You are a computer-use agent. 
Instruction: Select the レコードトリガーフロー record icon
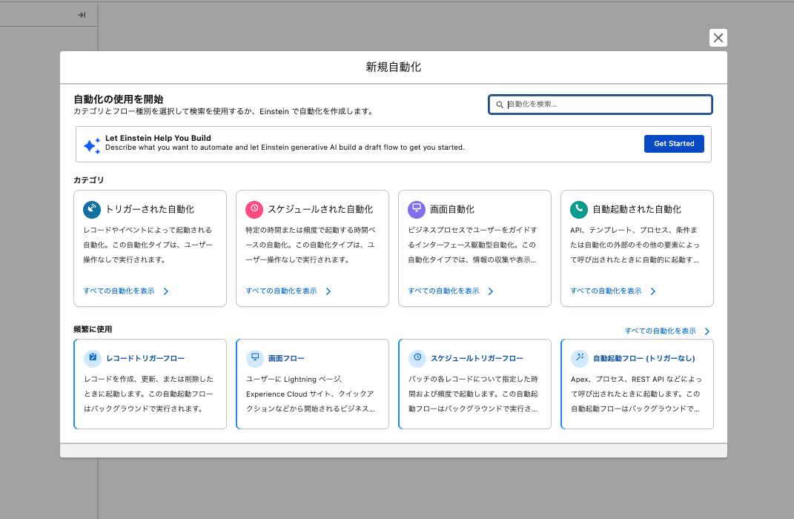click(92, 358)
